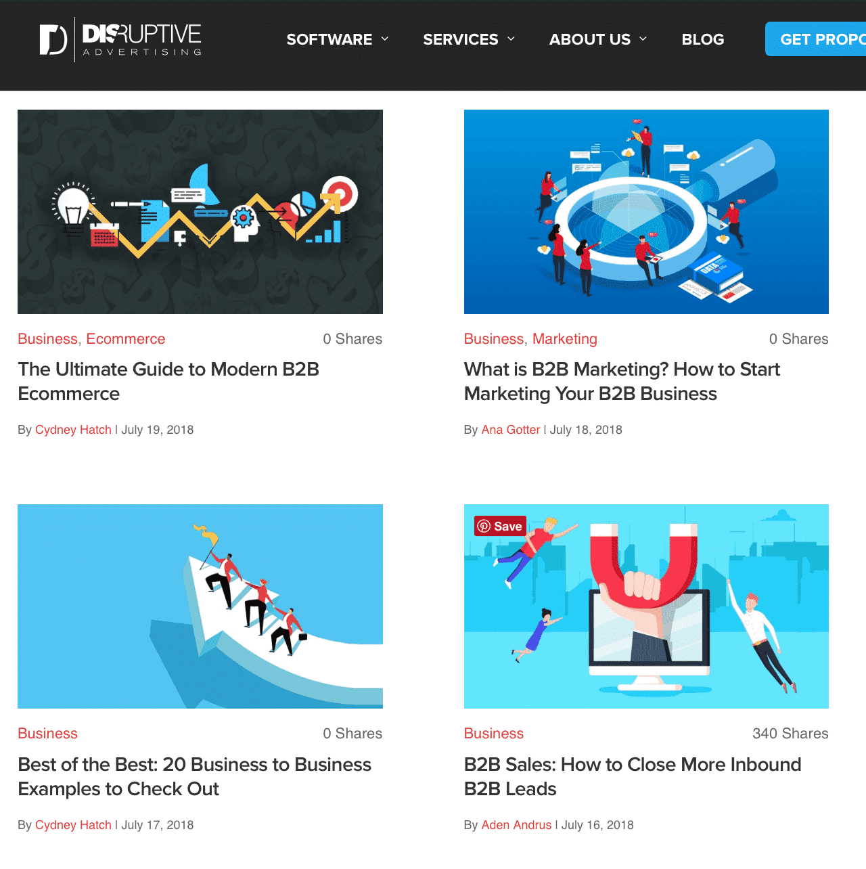866x869 pixels.
Task: Open The Ultimate Guide to Modern B2B Ecommerce
Action: tap(168, 382)
